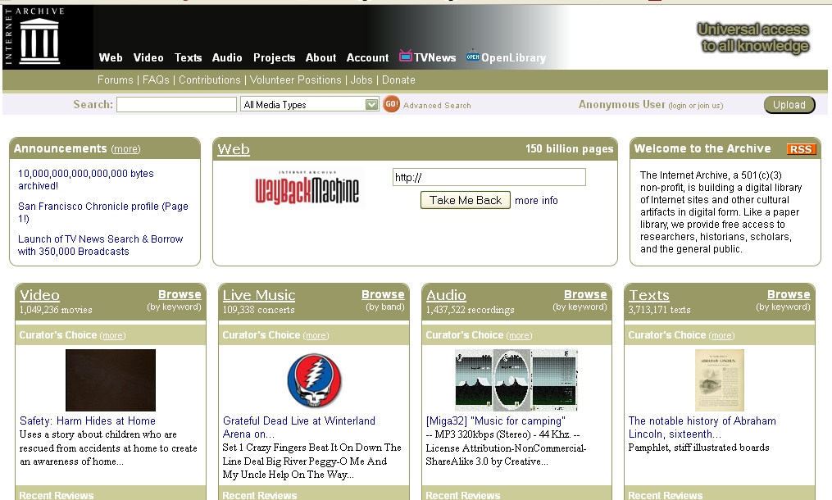
Task: Browse Live Music by band
Action: (383, 294)
